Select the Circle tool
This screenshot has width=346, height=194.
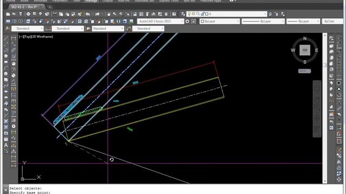[x=6, y=74]
